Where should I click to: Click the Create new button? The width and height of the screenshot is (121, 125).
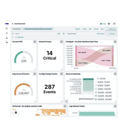(x=111, y=29)
